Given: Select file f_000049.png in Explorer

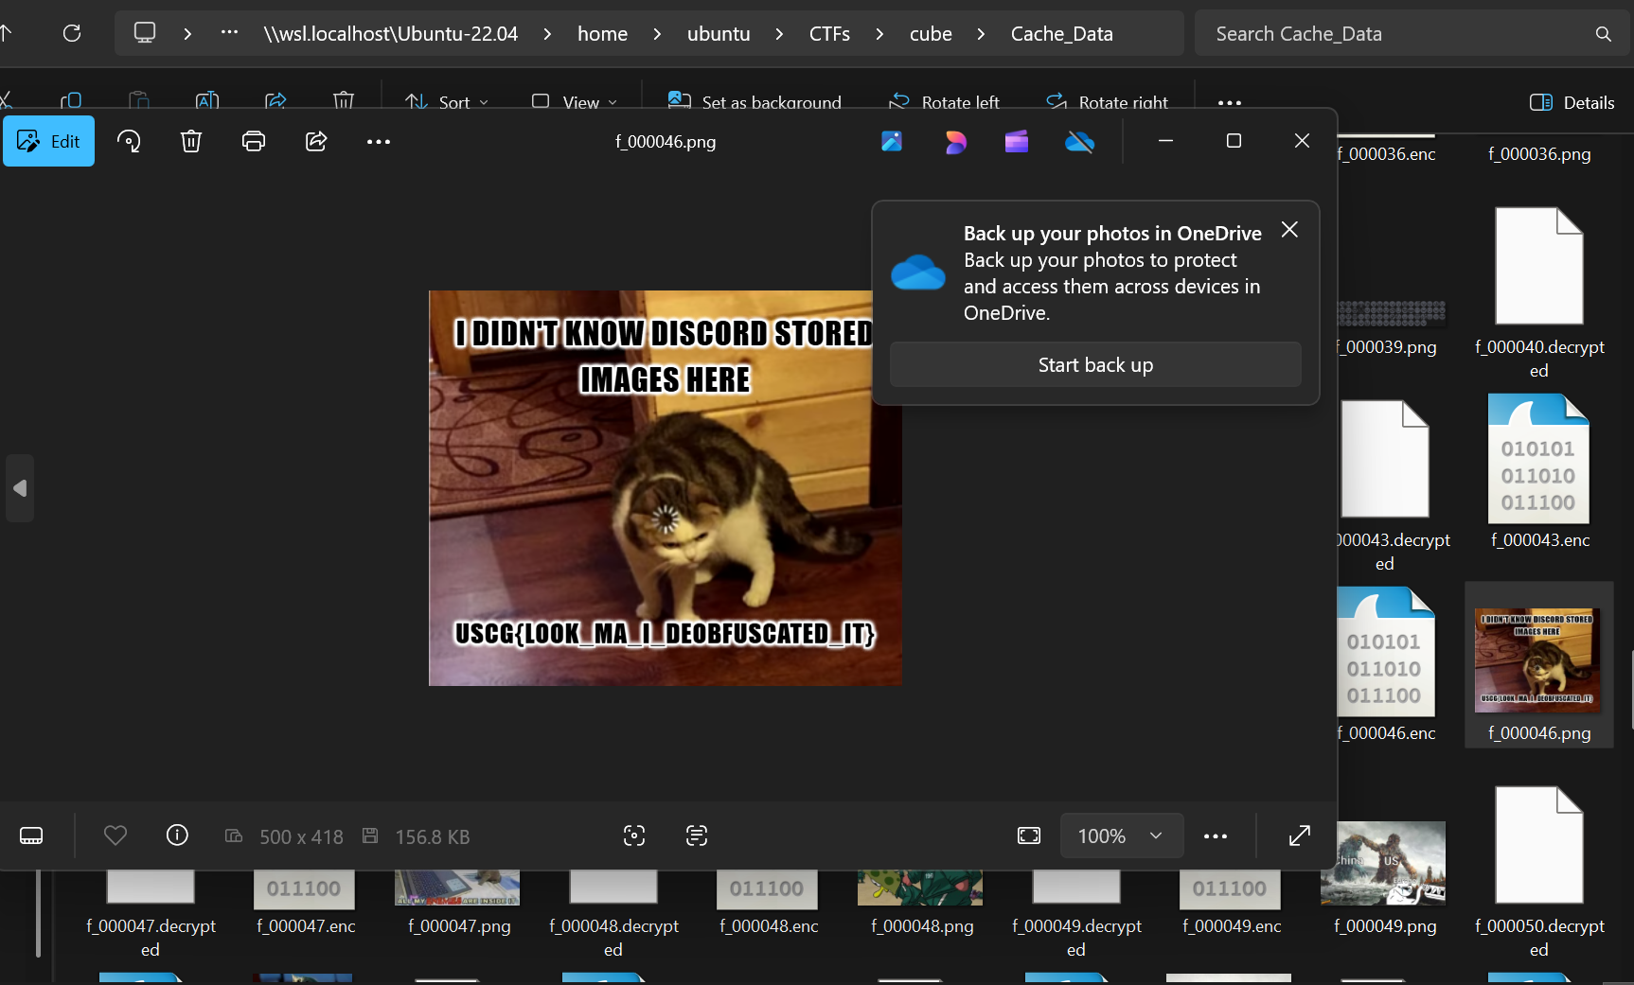Looking at the screenshot, I should [x=1385, y=878].
